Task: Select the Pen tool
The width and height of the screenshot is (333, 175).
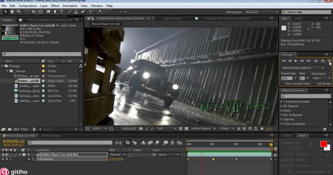Action: pos(55,12)
